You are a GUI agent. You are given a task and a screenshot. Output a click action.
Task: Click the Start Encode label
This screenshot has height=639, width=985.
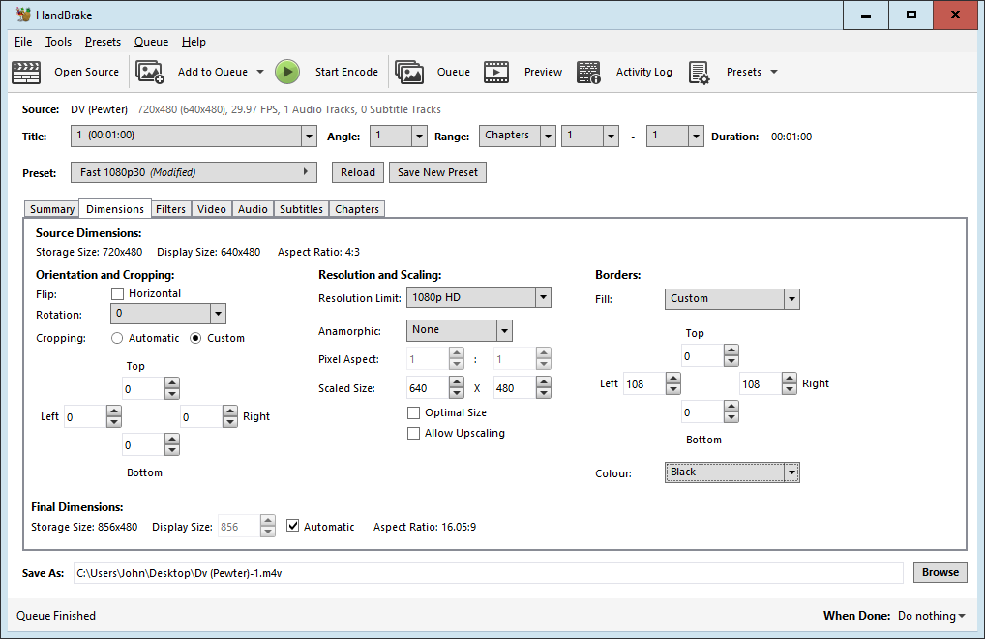click(346, 72)
